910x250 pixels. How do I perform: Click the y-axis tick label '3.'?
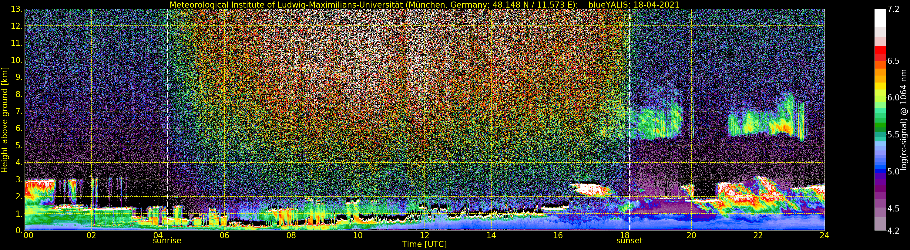[x=19, y=179]
